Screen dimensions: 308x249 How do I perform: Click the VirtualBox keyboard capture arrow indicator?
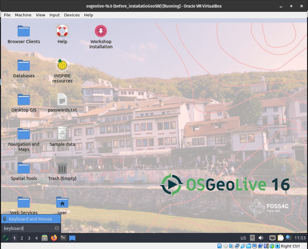click(277, 246)
